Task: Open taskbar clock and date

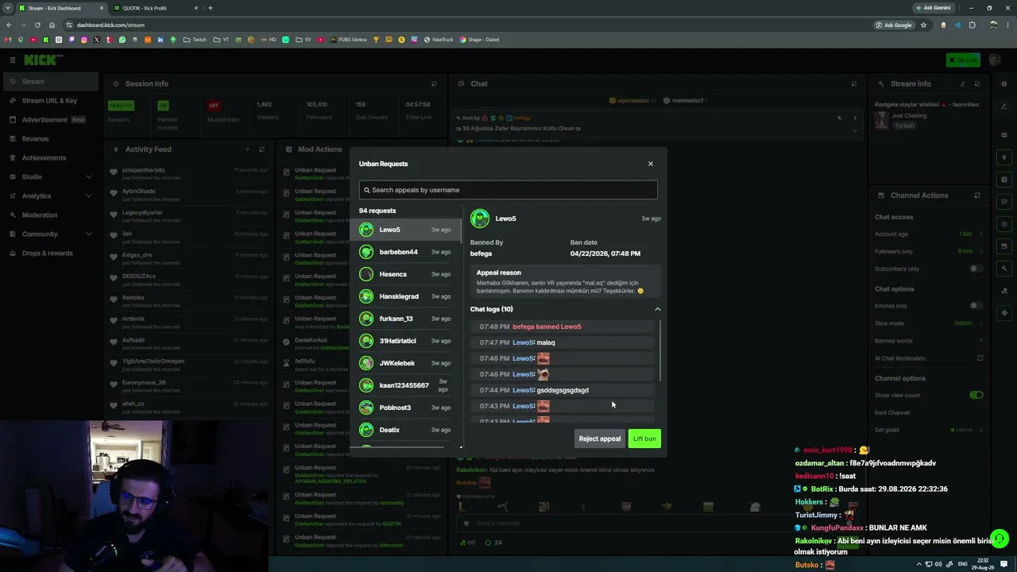Action: pyautogui.click(x=982, y=564)
